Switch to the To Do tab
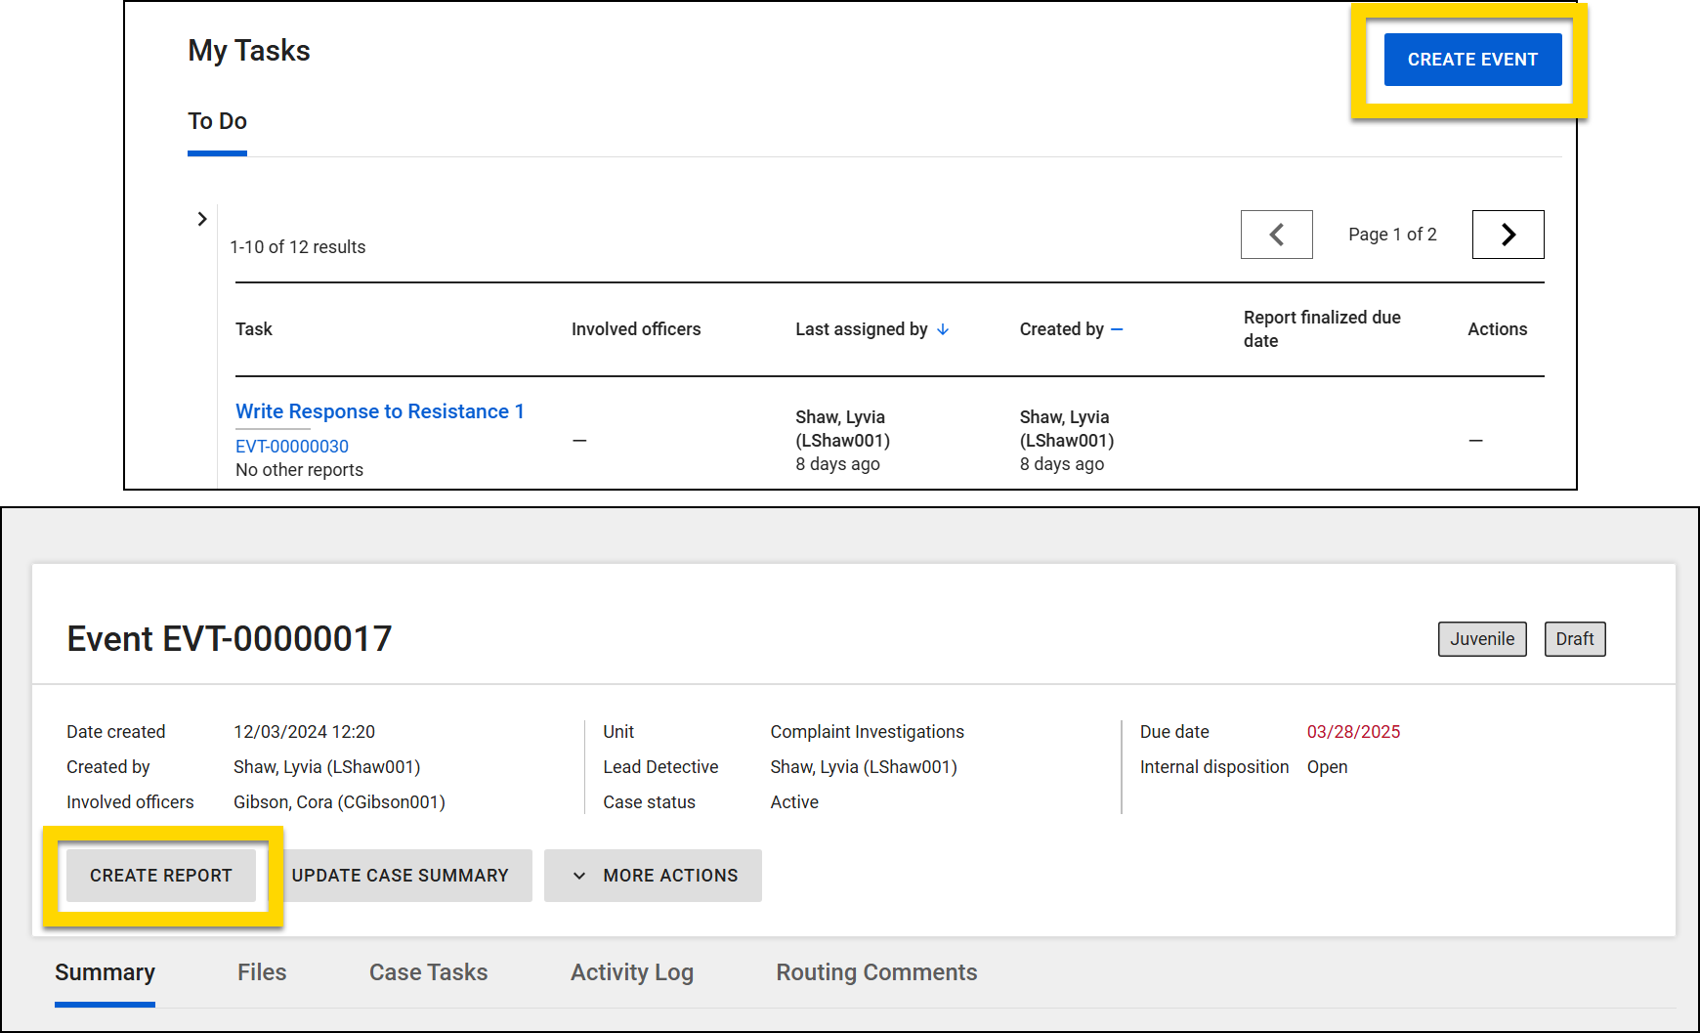The height and width of the screenshot is (1033, 1700). pos(217,121)
